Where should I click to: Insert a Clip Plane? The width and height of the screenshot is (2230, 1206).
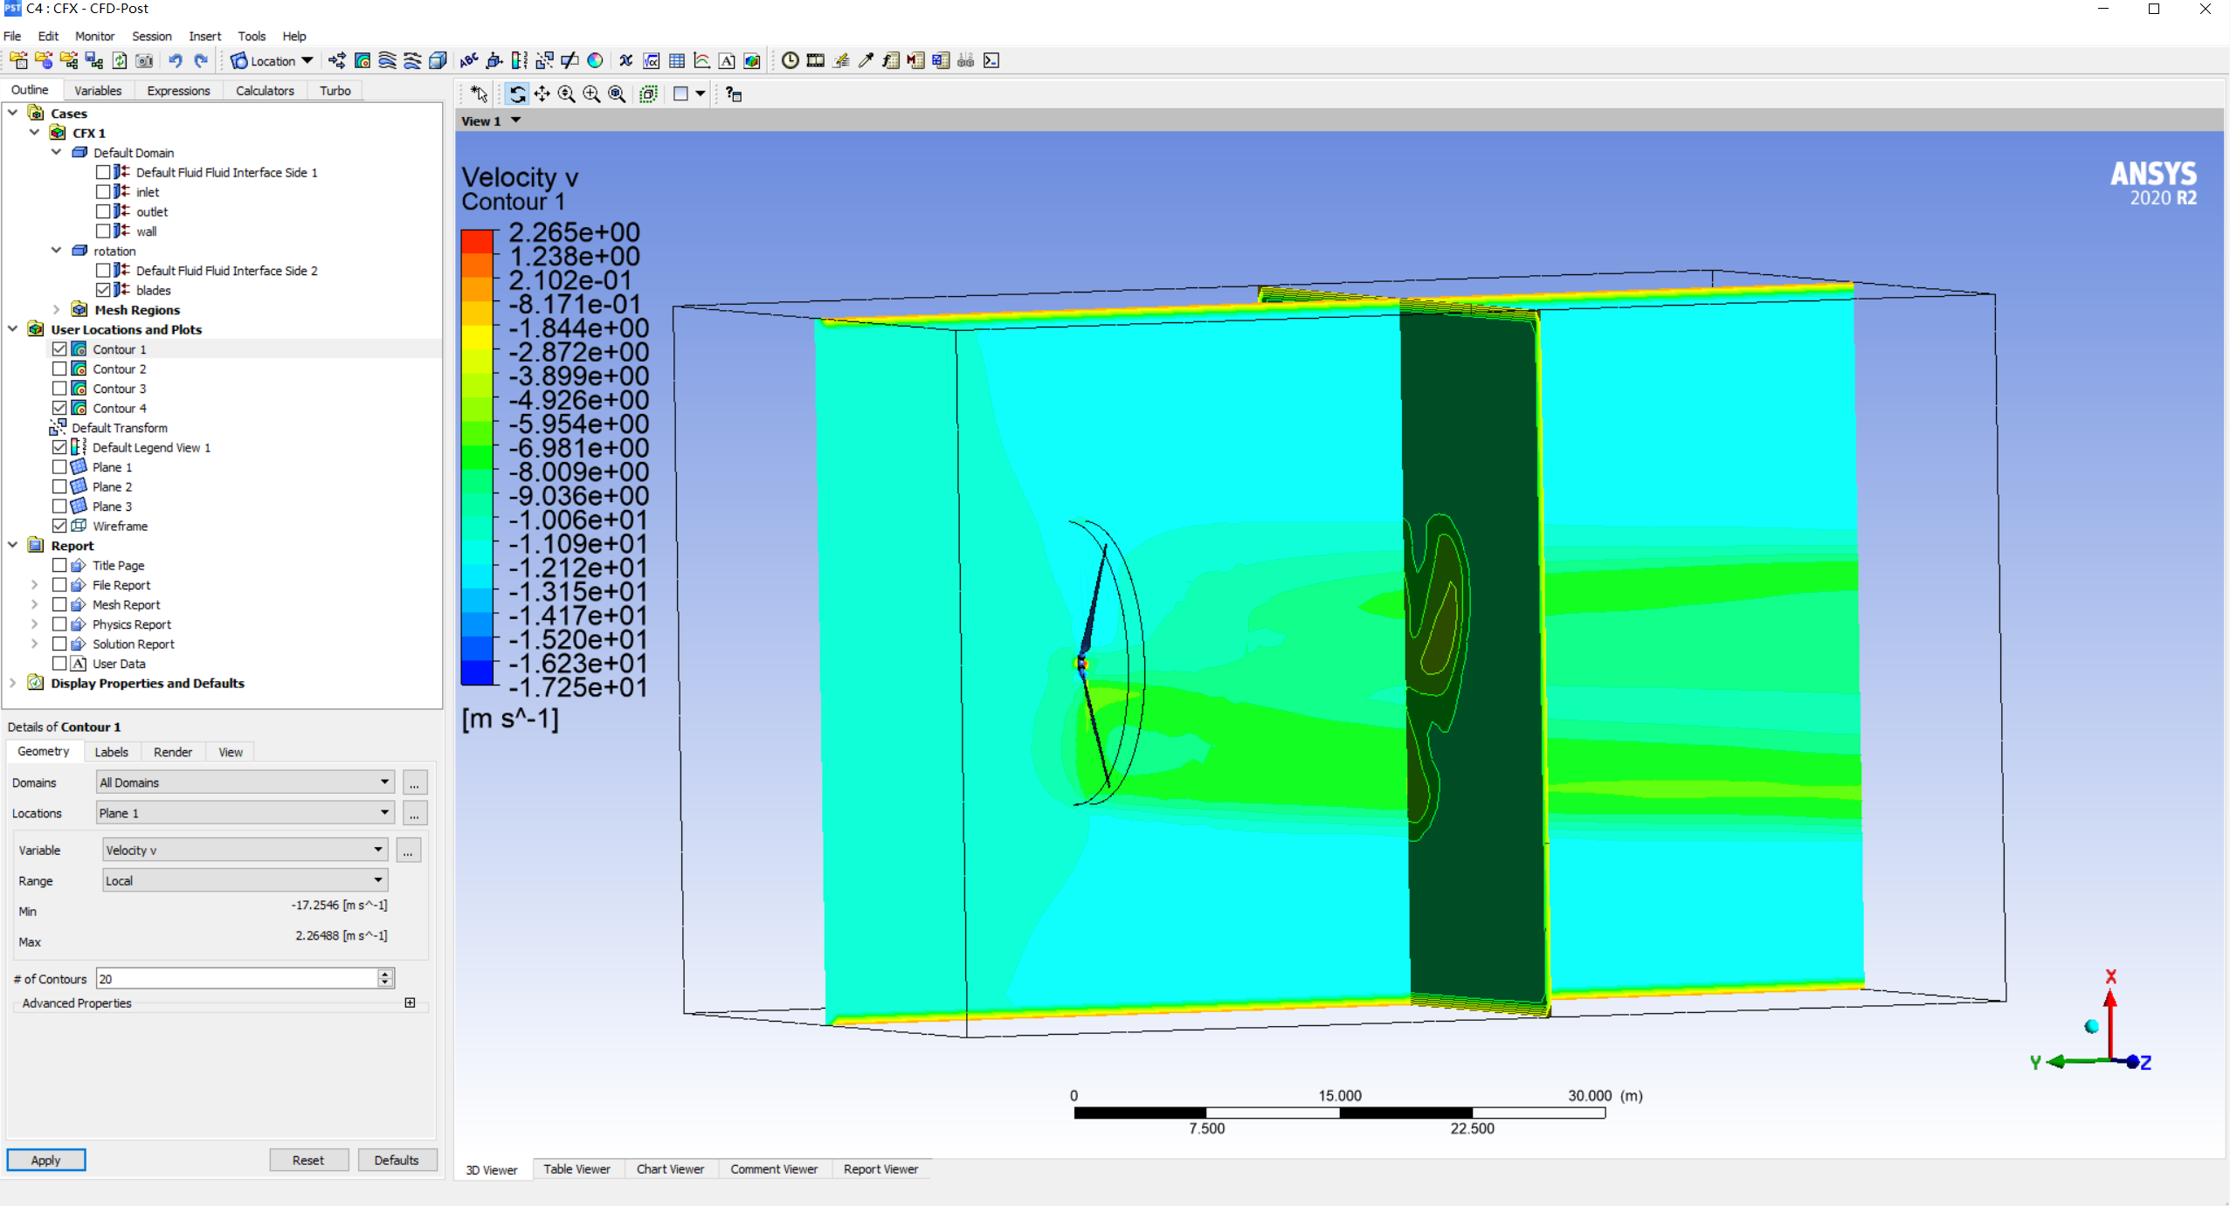pyautogui.click(x=570, y=60)
